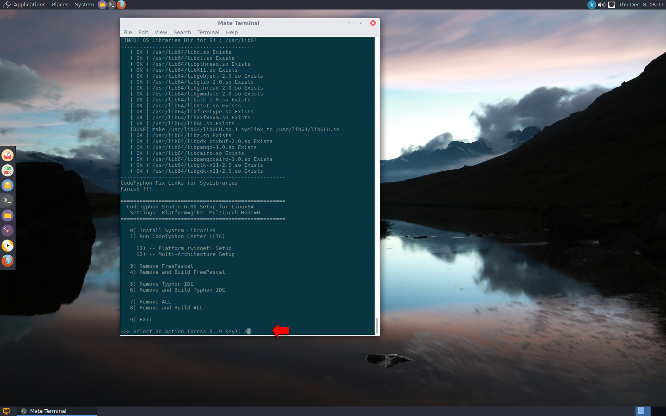Click the '/usr/lib64/libfreetype.so Exists' line

click(192, 112)
